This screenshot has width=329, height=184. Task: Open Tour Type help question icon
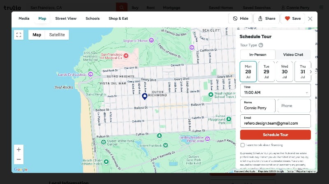tap(261, 45)
